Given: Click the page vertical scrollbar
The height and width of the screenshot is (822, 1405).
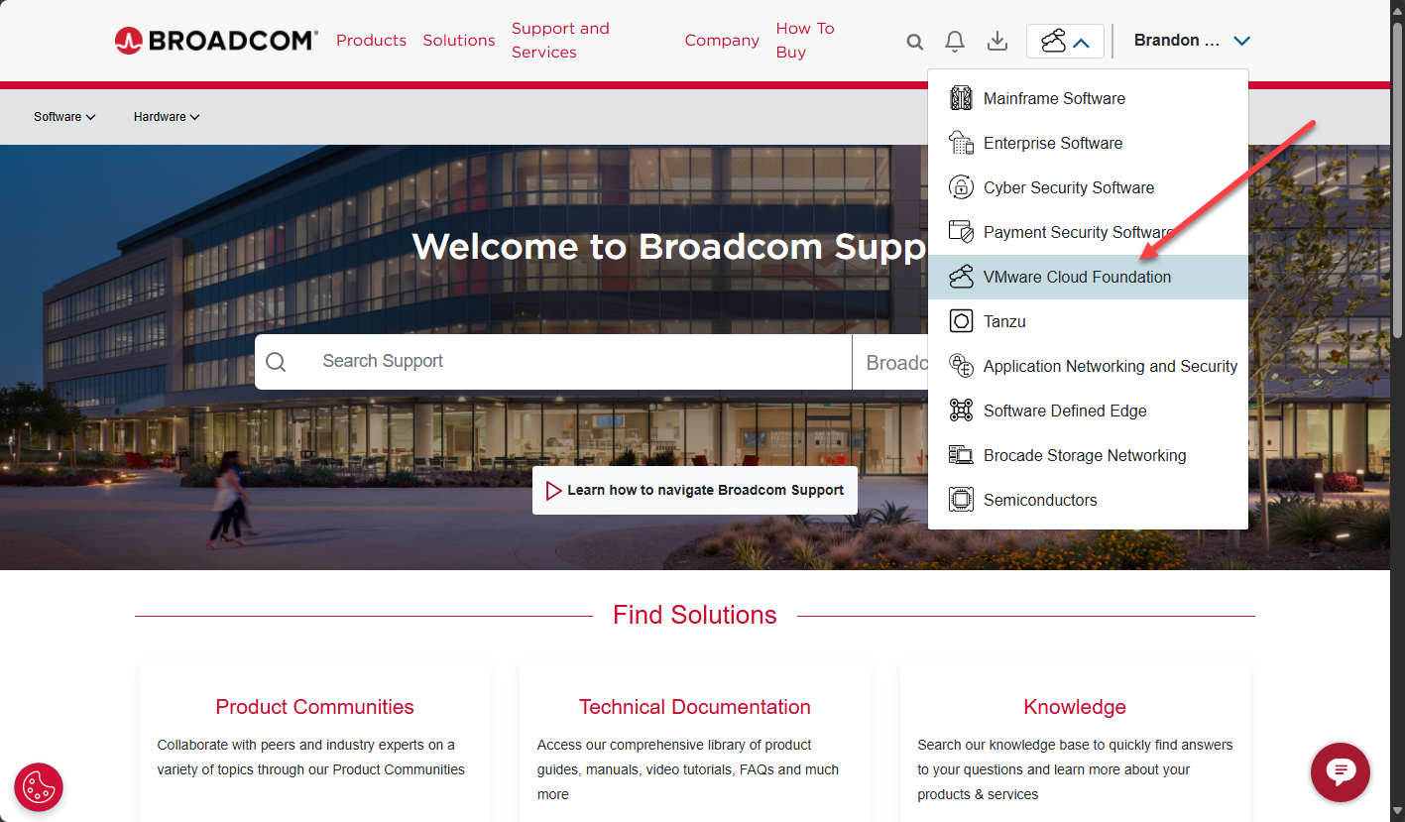Looking at the screenshot, I should tap(1397, 178).
